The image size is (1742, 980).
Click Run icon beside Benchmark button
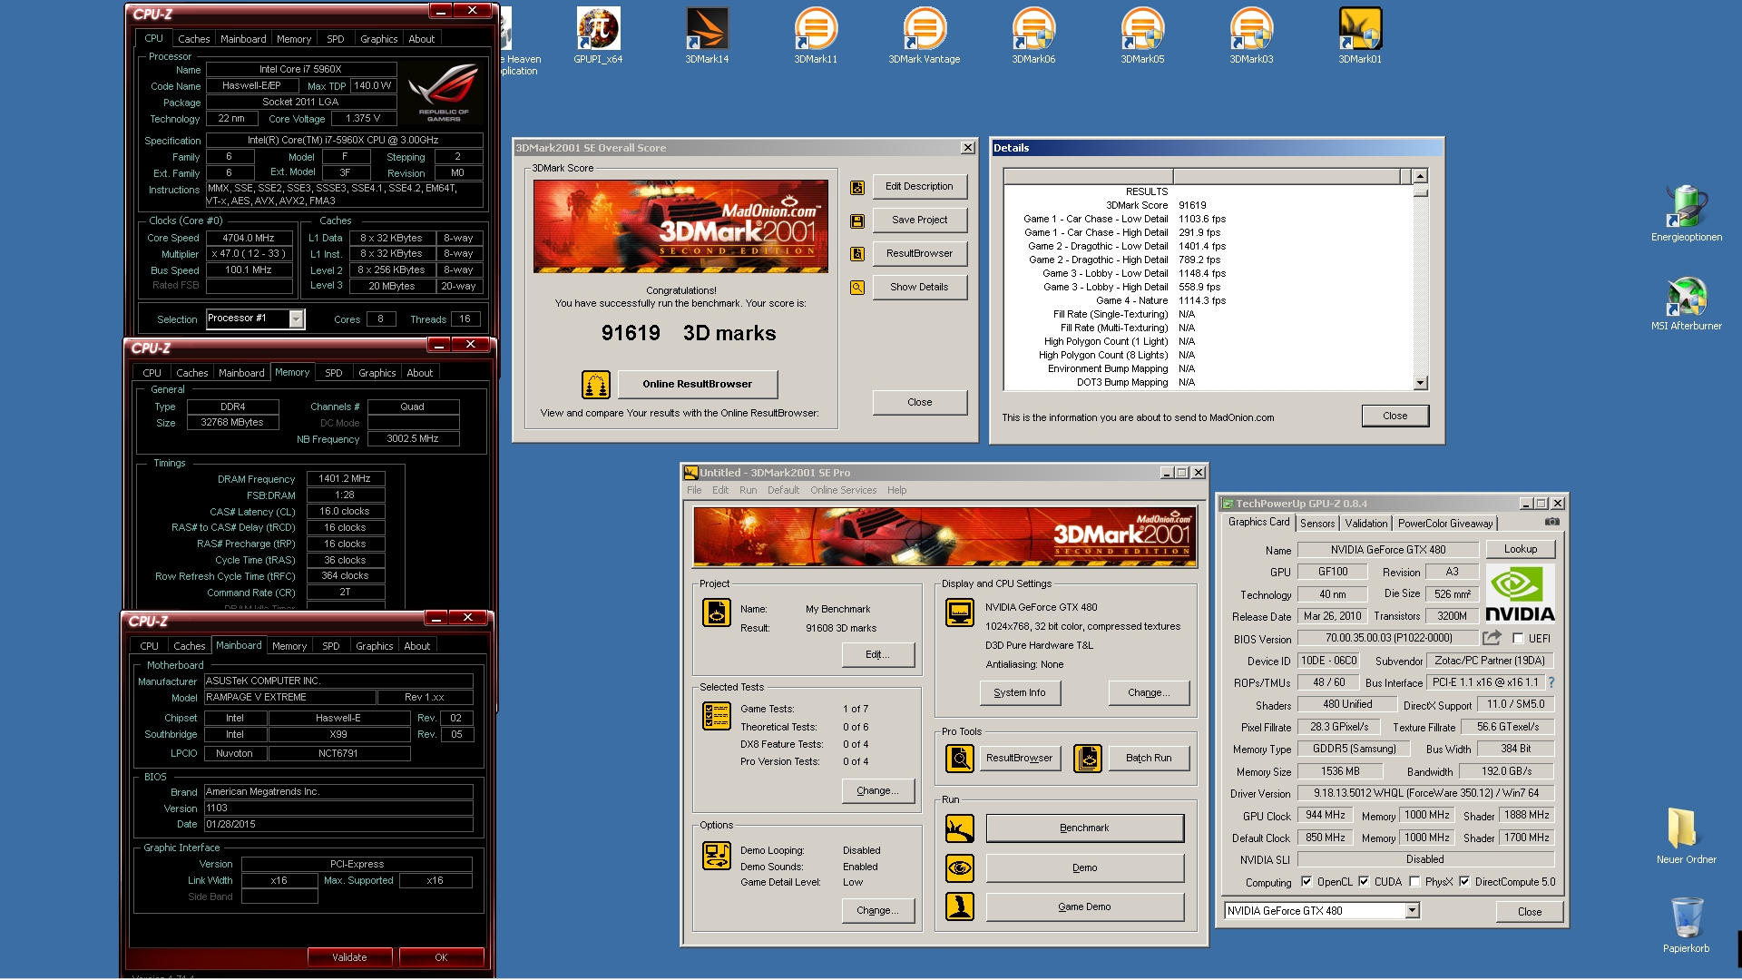[960, 828]
